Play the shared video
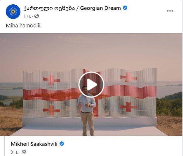This screenshot has width=183, height=156. click(91, 85)
